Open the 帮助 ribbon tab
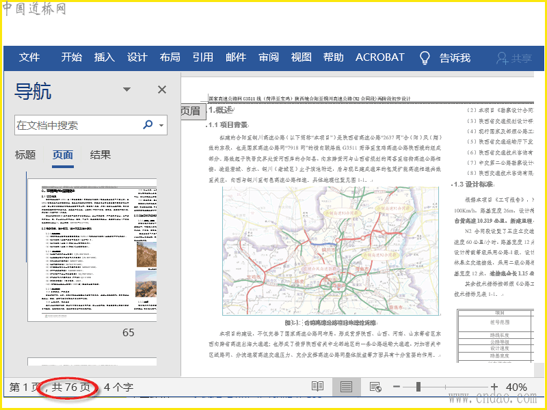Screen dimensions: 547x410 (x=334, y=57)
